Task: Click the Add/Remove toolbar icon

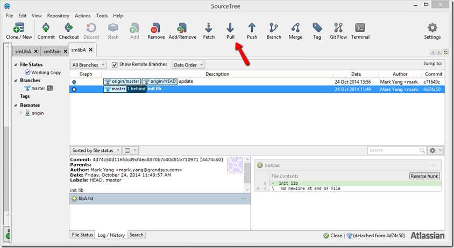Action: [182, 31]
